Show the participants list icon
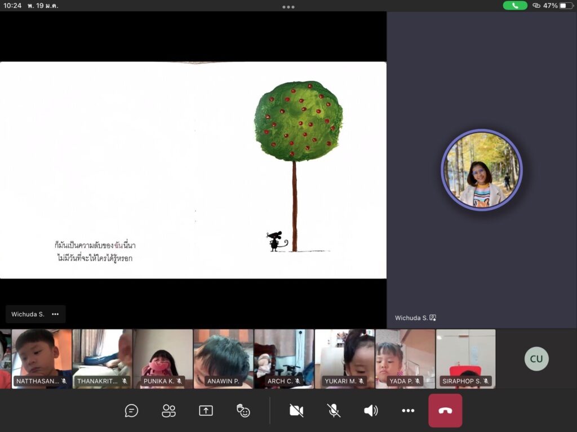 point(168,411)
